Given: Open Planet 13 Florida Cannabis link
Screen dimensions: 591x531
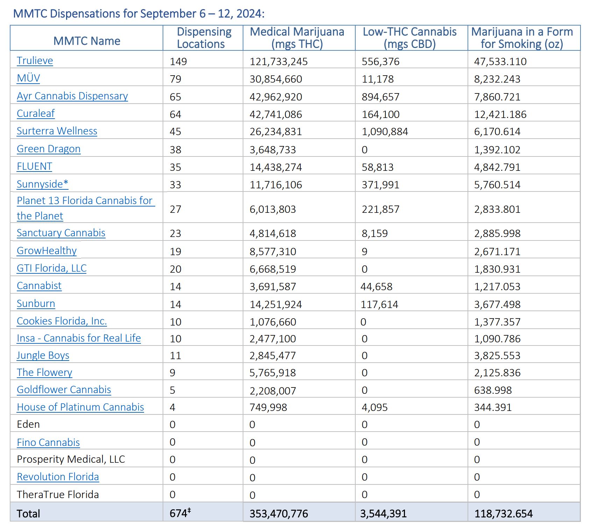Looking at the screenshot, I should point(84,201).
